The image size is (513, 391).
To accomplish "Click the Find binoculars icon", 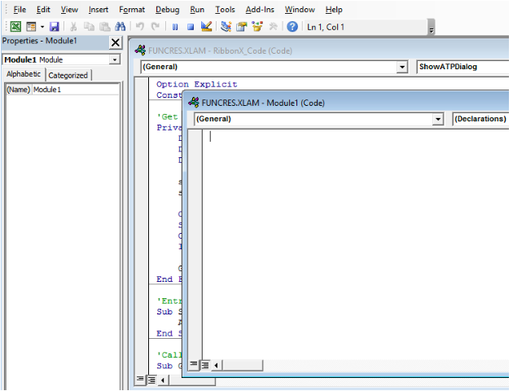I will click(121, 27).
